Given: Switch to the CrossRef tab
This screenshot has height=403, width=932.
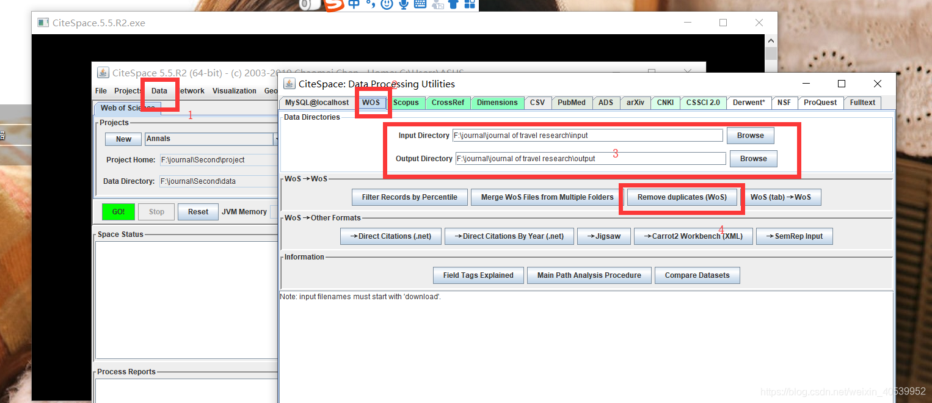Looking at the screenshot, I should point(448,103).
